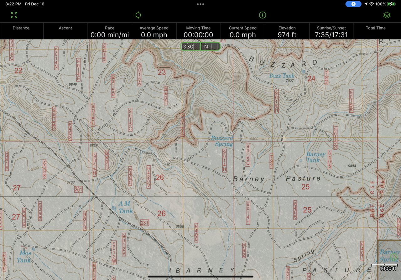This screenshot has height=280, width=401.
Task: Open the add plus circle menu
Action: pos(263,15)
